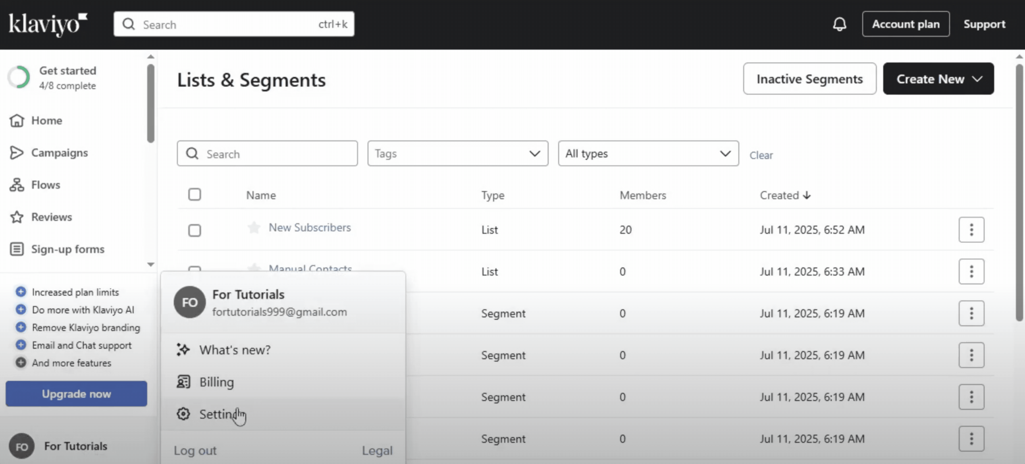Click the Campaigns paper-plane icon
The width and height of the screenshot is (1025, 464).
coord(17,153)
